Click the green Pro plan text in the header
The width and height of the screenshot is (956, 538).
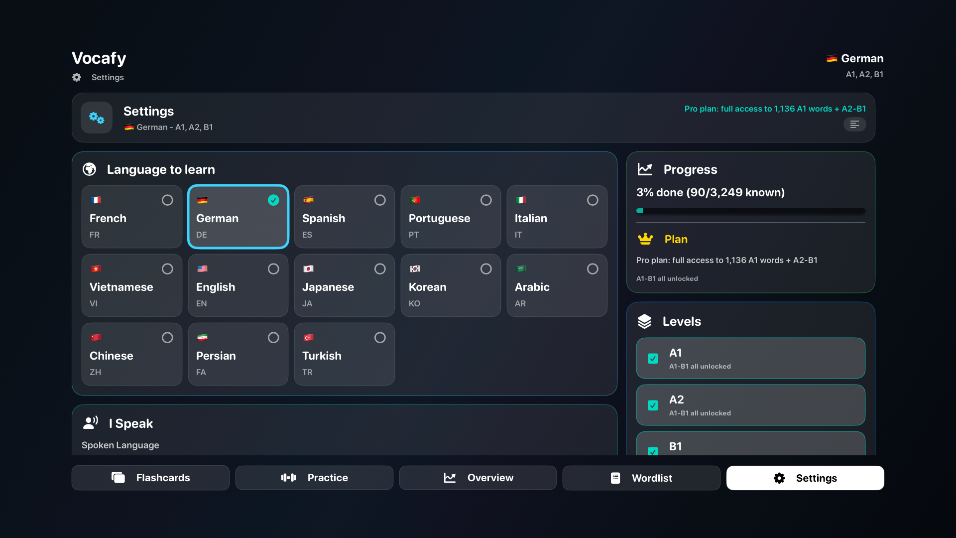click(775, 109)
